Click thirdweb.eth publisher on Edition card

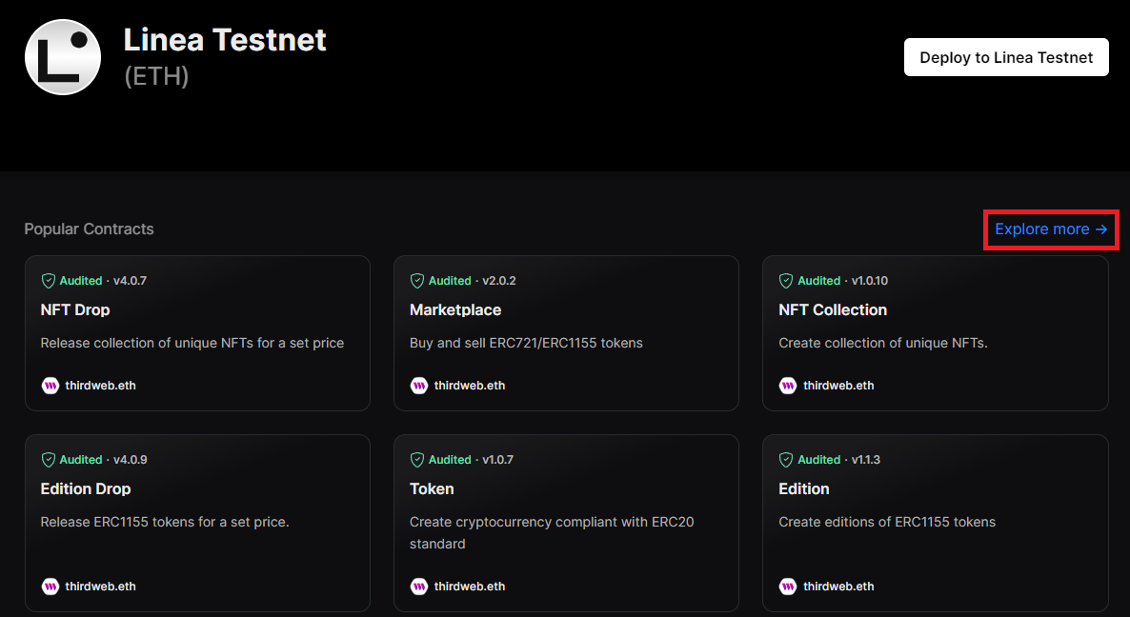838,586
